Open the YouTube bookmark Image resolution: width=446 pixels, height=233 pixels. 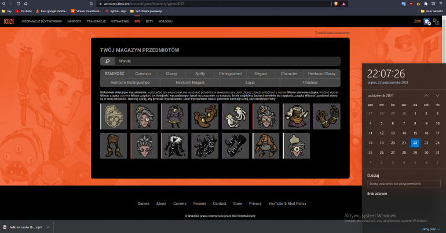[x=24, y=11]
